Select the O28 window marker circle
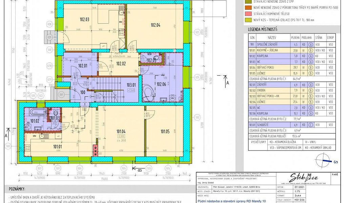Screen dimensions: 345x203 tap(49, 24)
